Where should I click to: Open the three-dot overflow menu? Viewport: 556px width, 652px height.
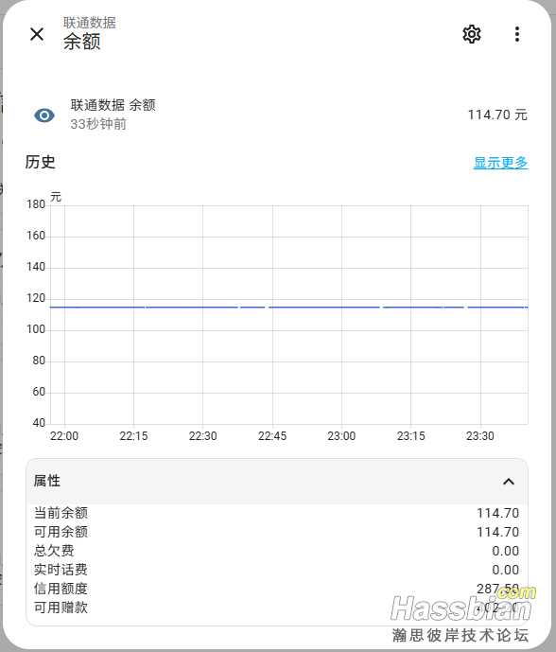click(x=517, y=34)
